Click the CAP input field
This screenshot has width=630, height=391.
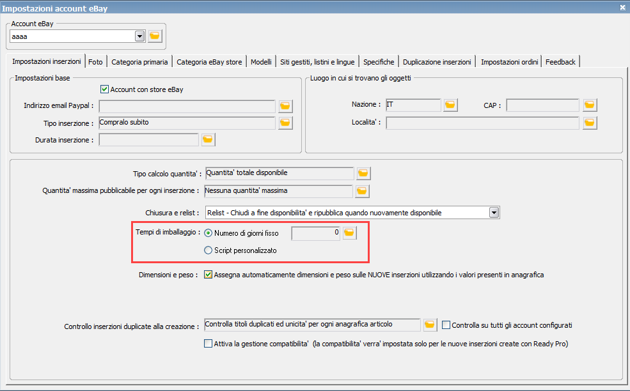click(x=542, y=105)
